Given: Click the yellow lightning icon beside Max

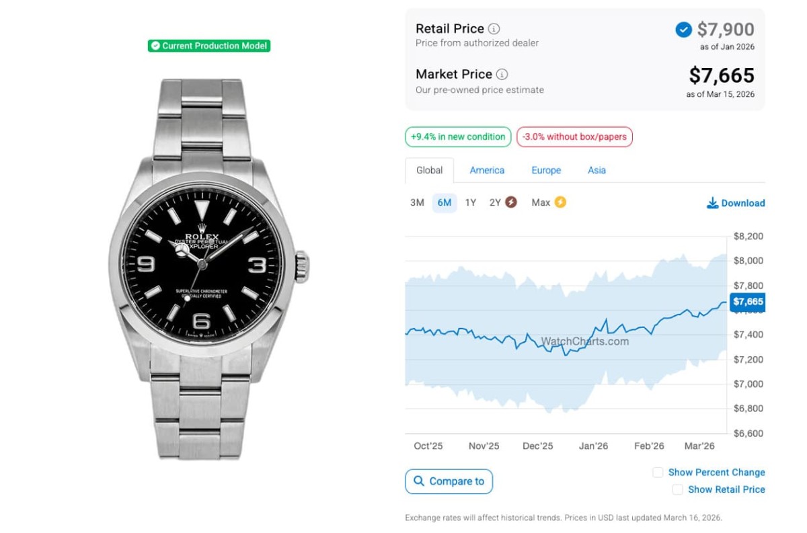Looking at the screenshot, I should pos(560,202).
